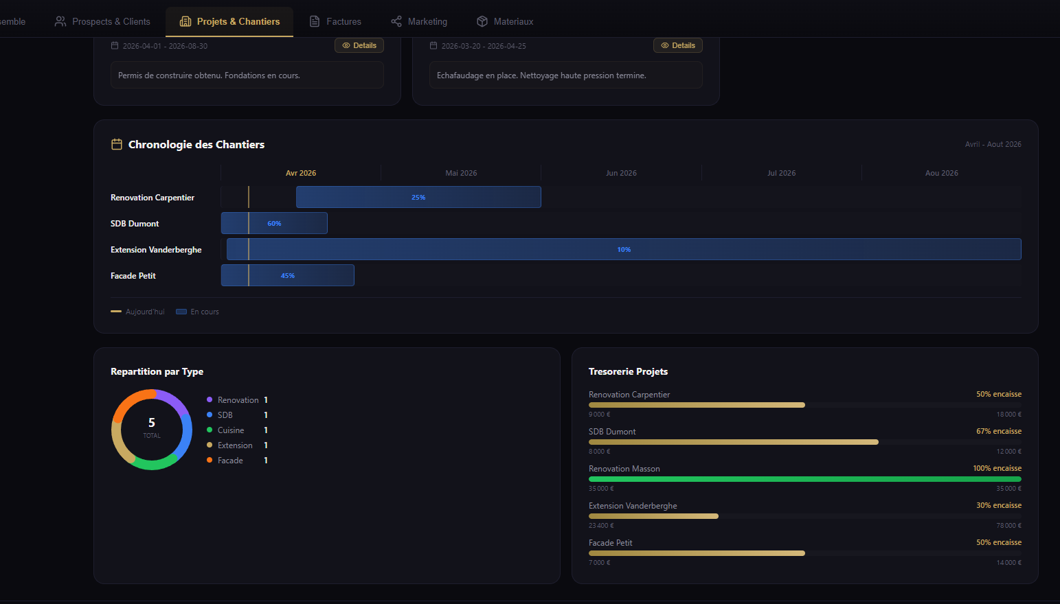Click the Factures document icon

(x=315, y=21)
